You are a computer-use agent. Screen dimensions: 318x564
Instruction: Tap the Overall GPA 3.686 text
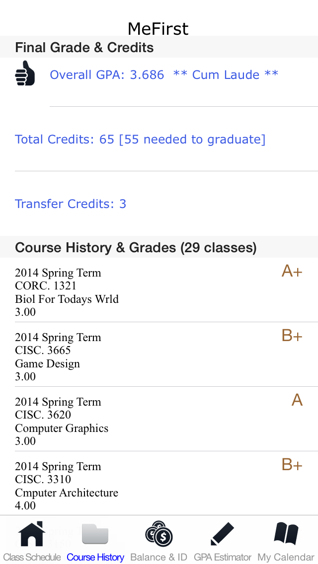click(x=107, y=75)
